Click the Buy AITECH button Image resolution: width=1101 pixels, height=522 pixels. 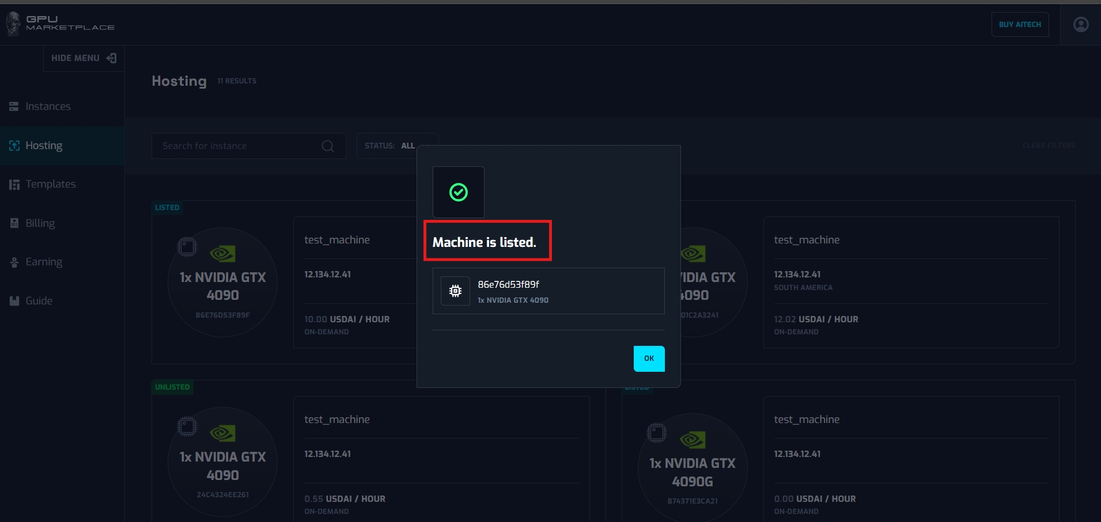coord(1019,25)
